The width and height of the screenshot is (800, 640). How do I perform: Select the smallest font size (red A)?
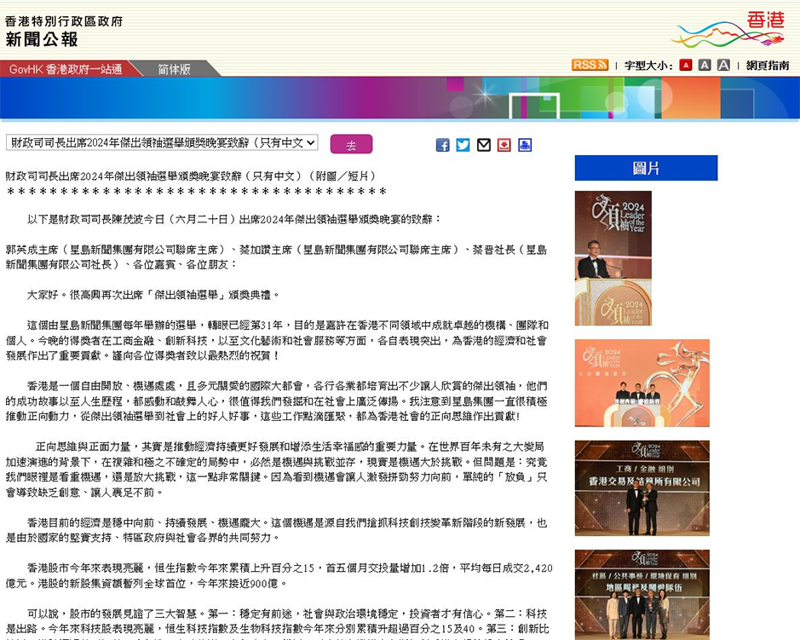pyautogui.click(x=685, y=65)
